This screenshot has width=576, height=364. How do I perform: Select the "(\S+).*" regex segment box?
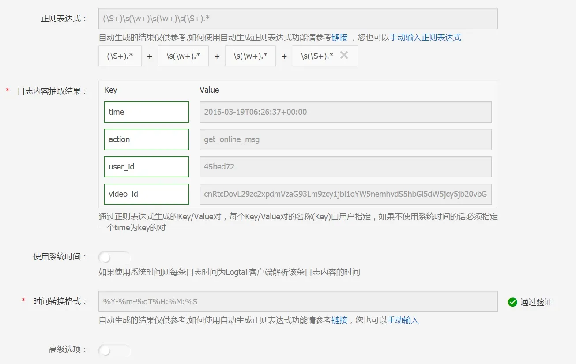click(120, 56)
